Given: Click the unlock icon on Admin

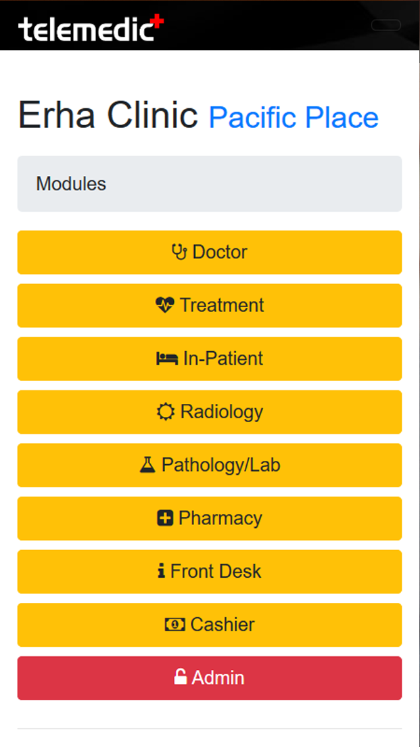Looking at the screenshot, I should tap(181, 677).
